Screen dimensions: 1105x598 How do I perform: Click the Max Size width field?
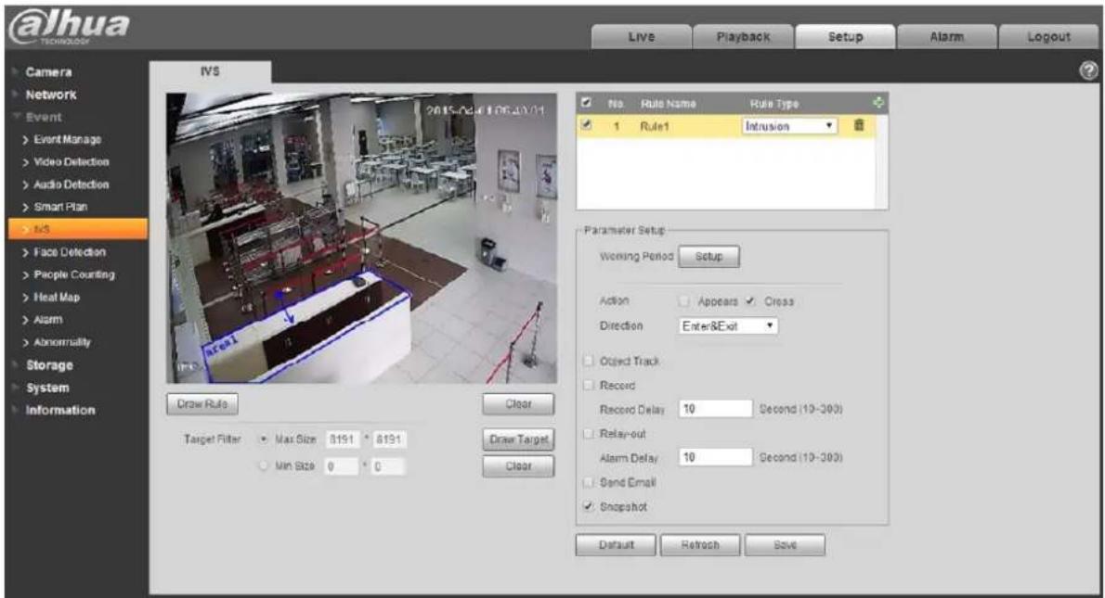click(x=344, y=439)
